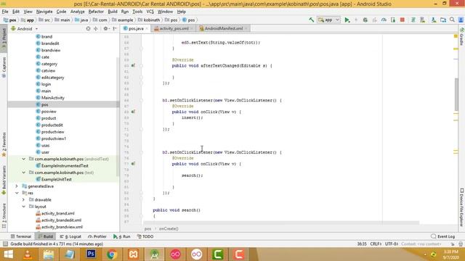Click the editor vertical scrollbar thumb

tap(456, 95)
